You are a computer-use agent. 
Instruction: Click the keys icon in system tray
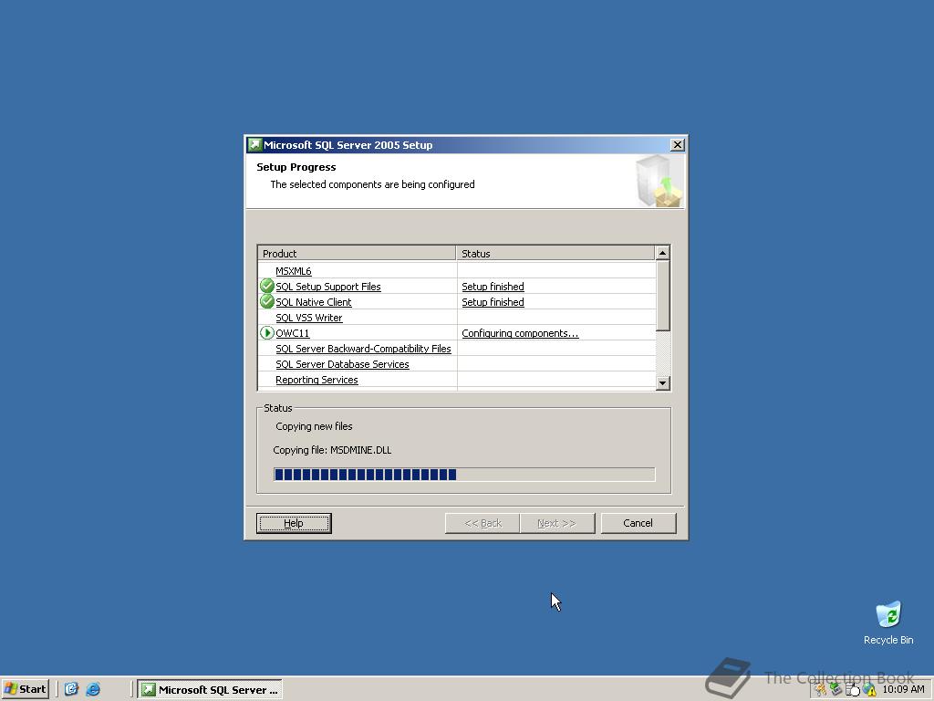tap(821, 690)
